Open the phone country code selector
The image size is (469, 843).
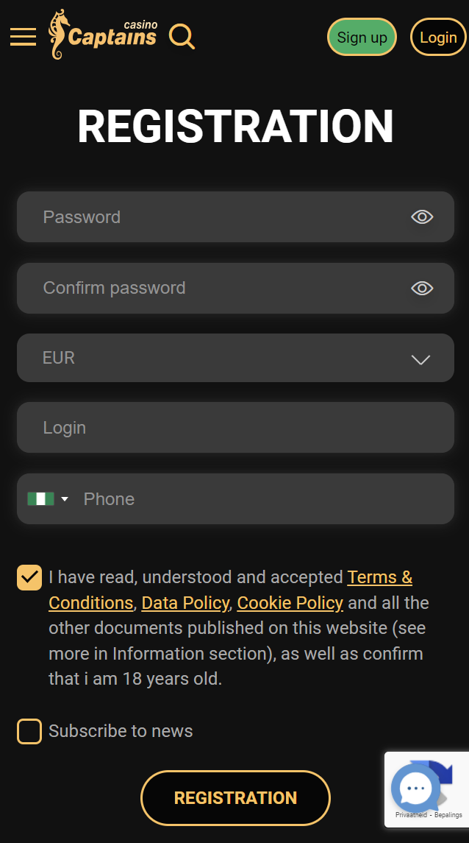(x=47, y=498)
